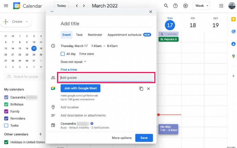The width and height of the screenshot is (237, 148).
Task: Select day 24 in mini calendar
Action: [x=34, y=55]
